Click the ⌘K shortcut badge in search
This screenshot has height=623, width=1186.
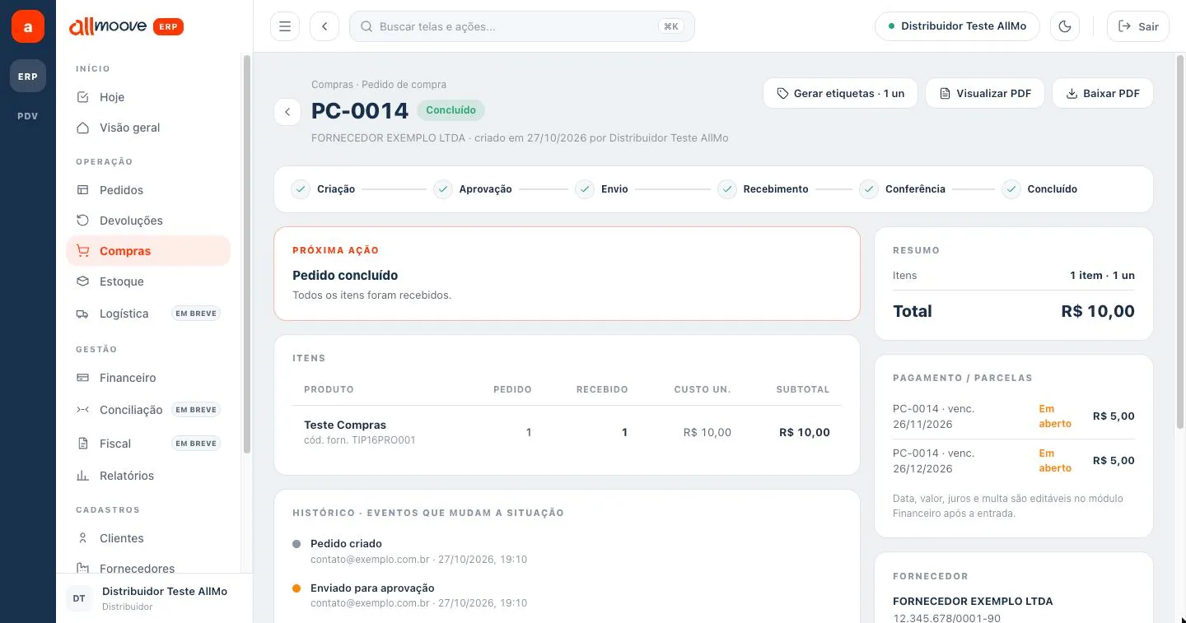pos(671,26)
